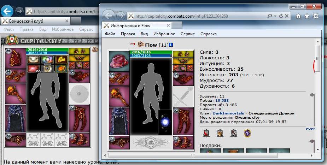The height and width of the screenshot is (165, 327).
Task: Click the red helmet slot in Бойцовский клуб window
Action: pyautogui.click(x=16, y=59)
